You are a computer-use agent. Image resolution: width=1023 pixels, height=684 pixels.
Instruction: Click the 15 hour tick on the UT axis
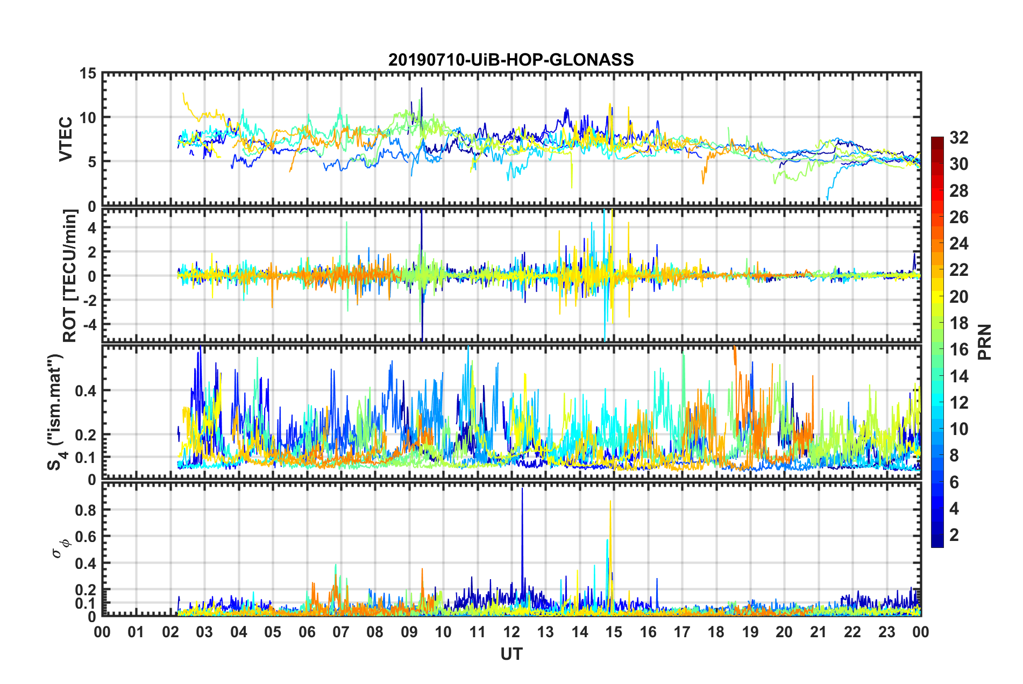(x=614, y=632)
